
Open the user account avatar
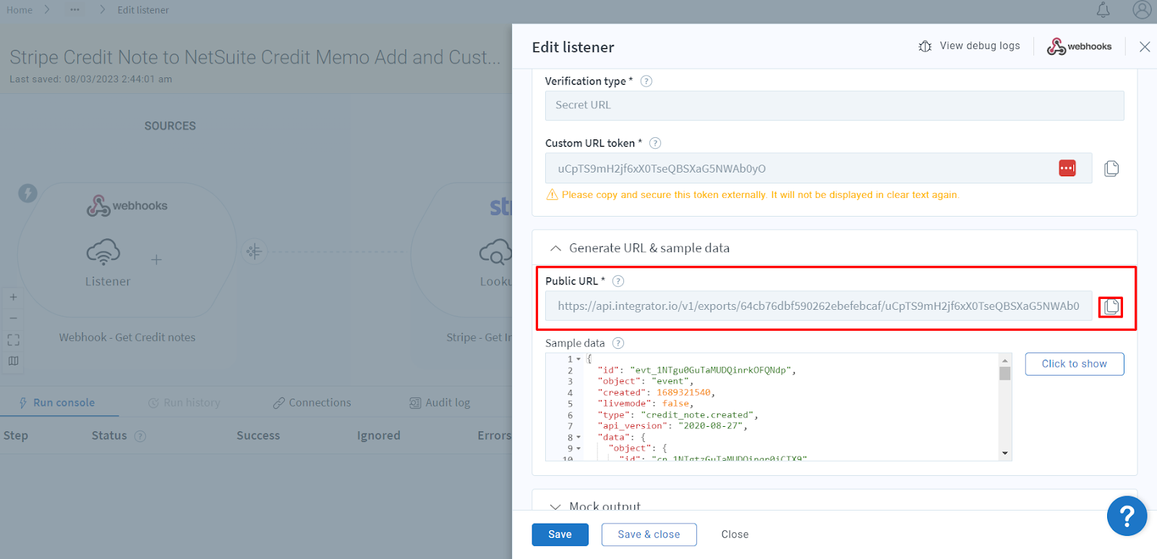[x=1142, y=9]
